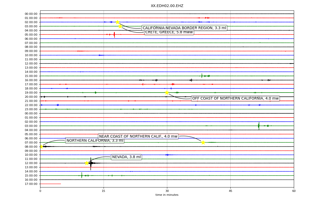Click the 30 minute tick label

[x=167, y=191]
